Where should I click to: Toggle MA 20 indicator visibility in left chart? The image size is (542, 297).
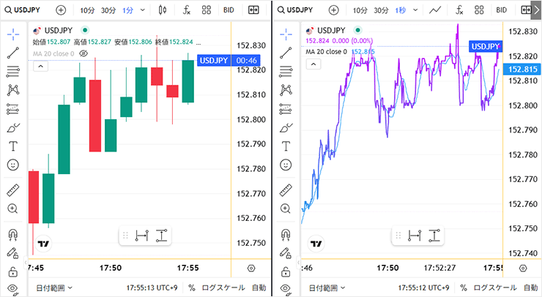[83, 53]
